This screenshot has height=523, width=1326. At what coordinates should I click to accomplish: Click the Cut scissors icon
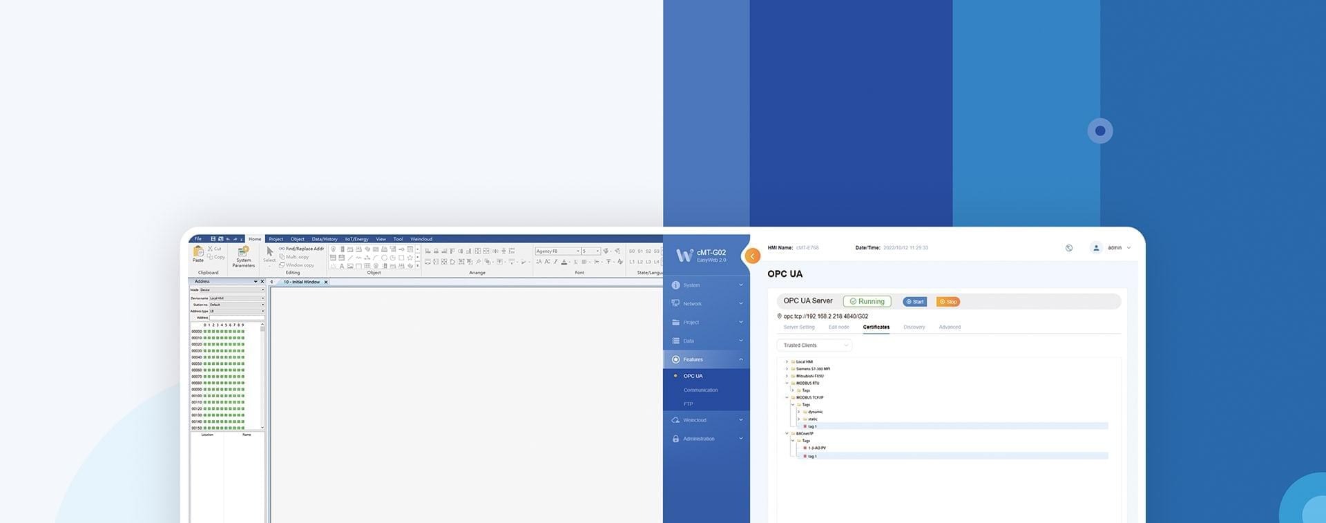click(210, 248)
